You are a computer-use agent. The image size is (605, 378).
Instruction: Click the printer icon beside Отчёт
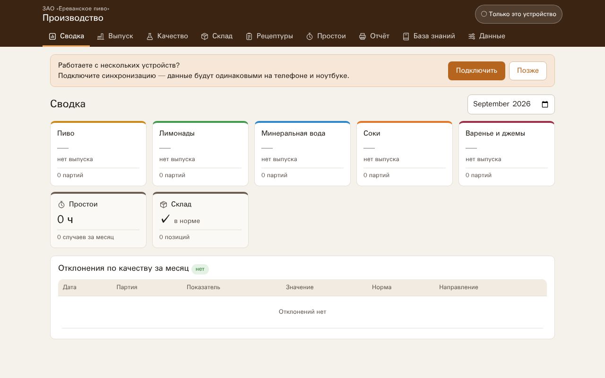[x=363, y=36]
